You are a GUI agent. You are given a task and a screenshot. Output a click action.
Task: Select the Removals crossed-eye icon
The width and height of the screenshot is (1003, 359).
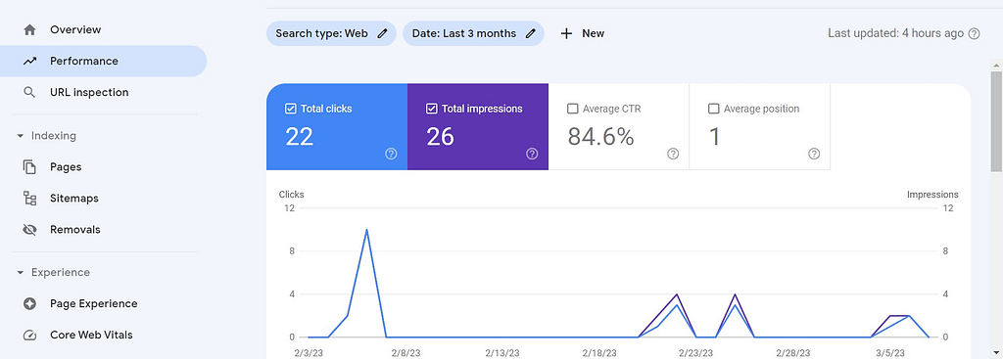pyautogui.click(x=29, y=229)
